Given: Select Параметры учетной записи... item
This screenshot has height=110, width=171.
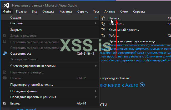Looking at the screenshot, I should point(50,85).
